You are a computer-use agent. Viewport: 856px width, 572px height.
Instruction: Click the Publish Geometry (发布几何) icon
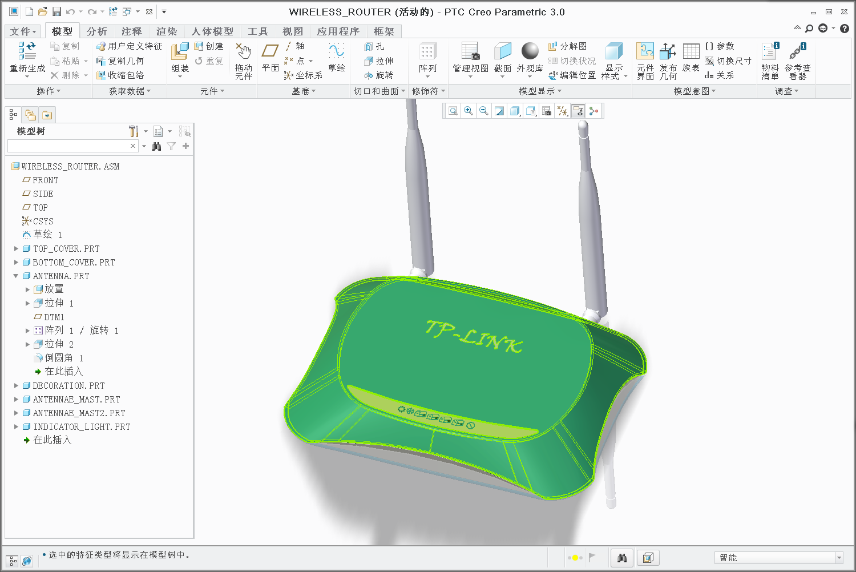(668, 61)
